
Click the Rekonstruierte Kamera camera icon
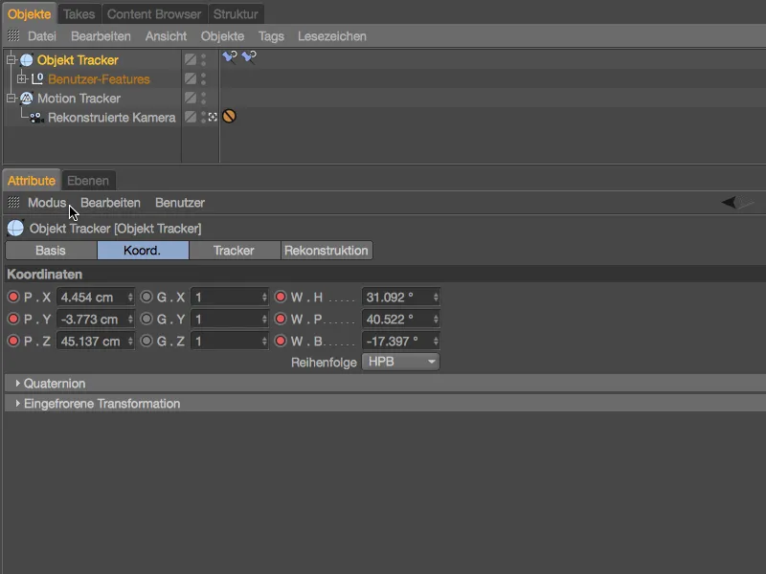(x=35, y=118)
